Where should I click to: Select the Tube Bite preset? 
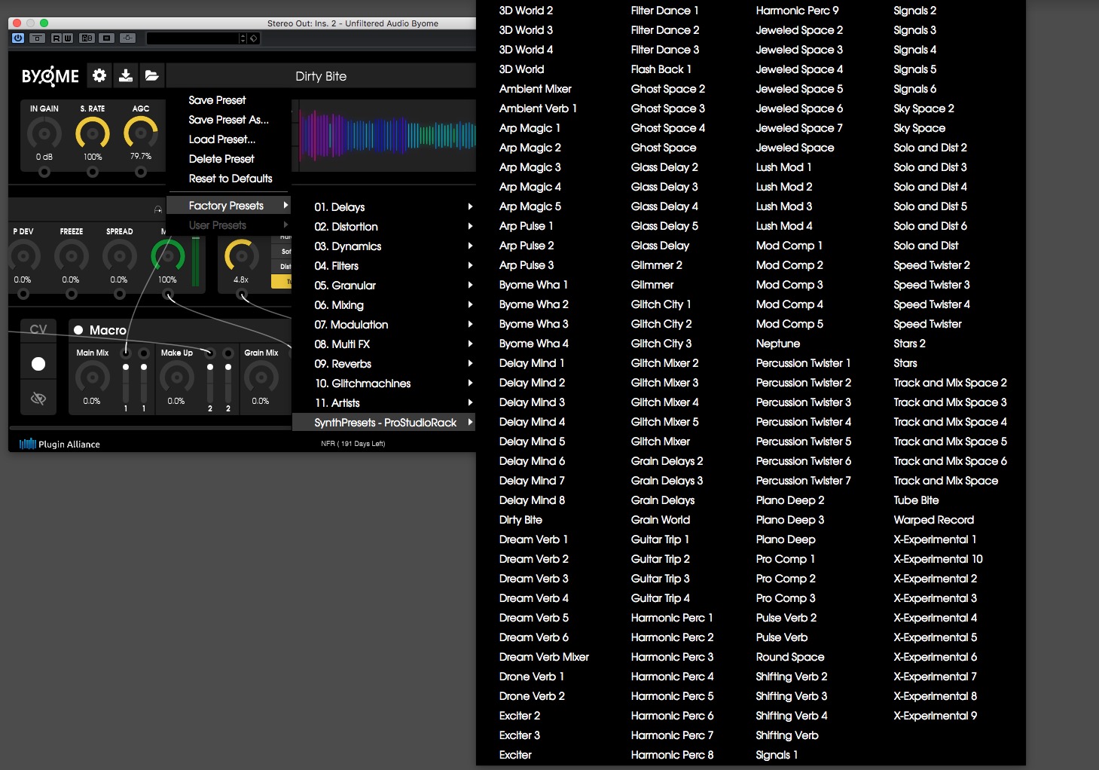click(x=916, y=500)
